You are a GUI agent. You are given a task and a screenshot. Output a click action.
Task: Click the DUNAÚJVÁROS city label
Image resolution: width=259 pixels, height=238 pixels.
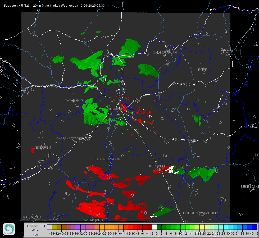tap(108, 159)
